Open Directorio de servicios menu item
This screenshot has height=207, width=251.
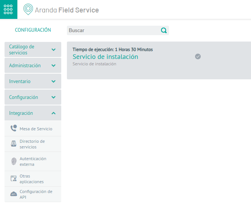[x=33, y=144]
